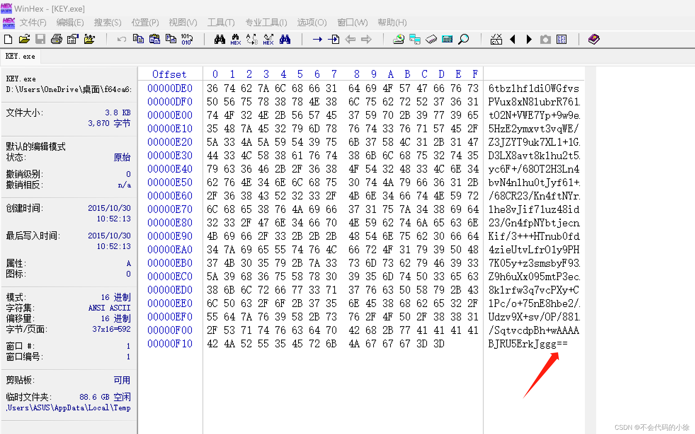Viewport: 695px width, 434px height.
Task: Open the 专业工具(I) menu
Action: (266, 23)
